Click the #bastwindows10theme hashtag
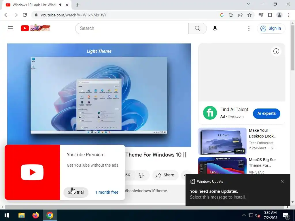 coord(146,191)
